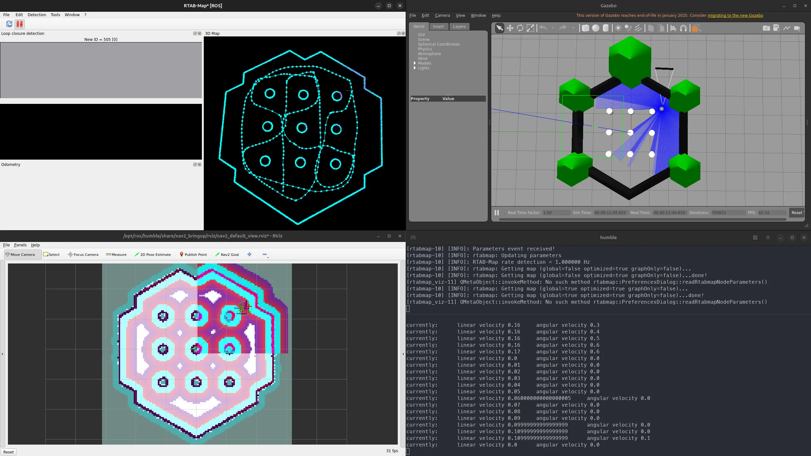Take a screenshot with Gazebo camera icon
This screenshot has height=456, width=811.
(x=766, y=28)
